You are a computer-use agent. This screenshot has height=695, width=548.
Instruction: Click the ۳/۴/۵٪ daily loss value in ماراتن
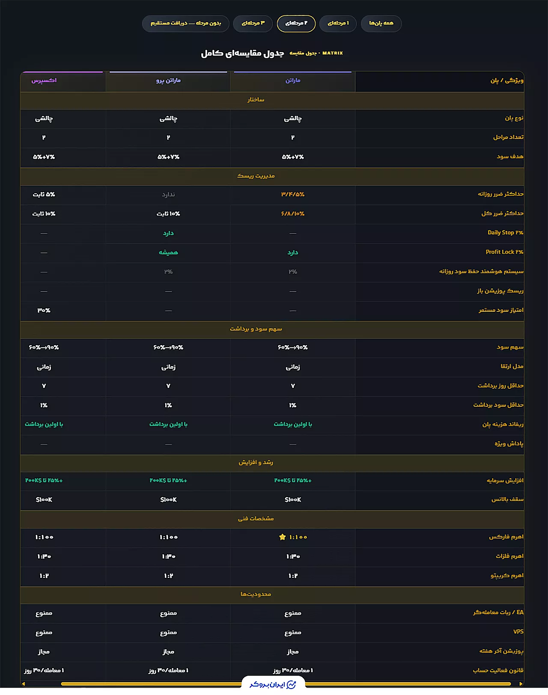293,195
